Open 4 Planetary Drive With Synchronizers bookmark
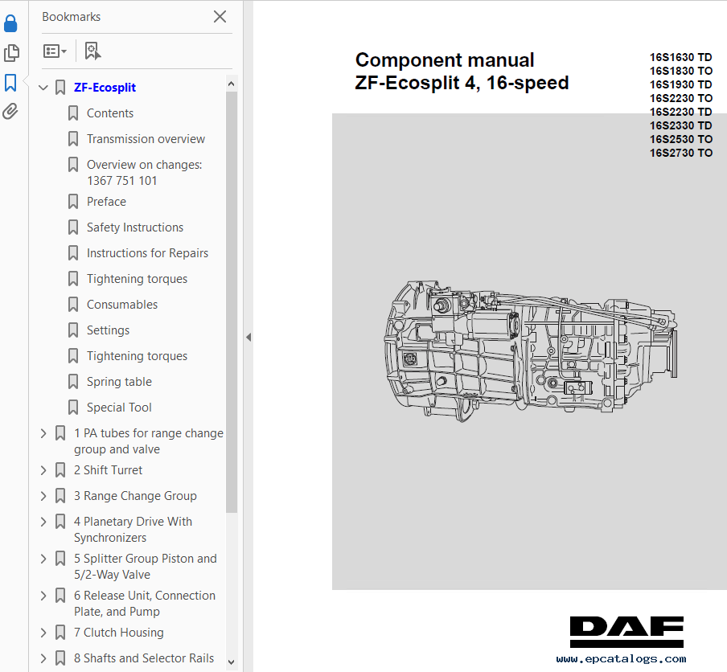 tap(133, 529)
